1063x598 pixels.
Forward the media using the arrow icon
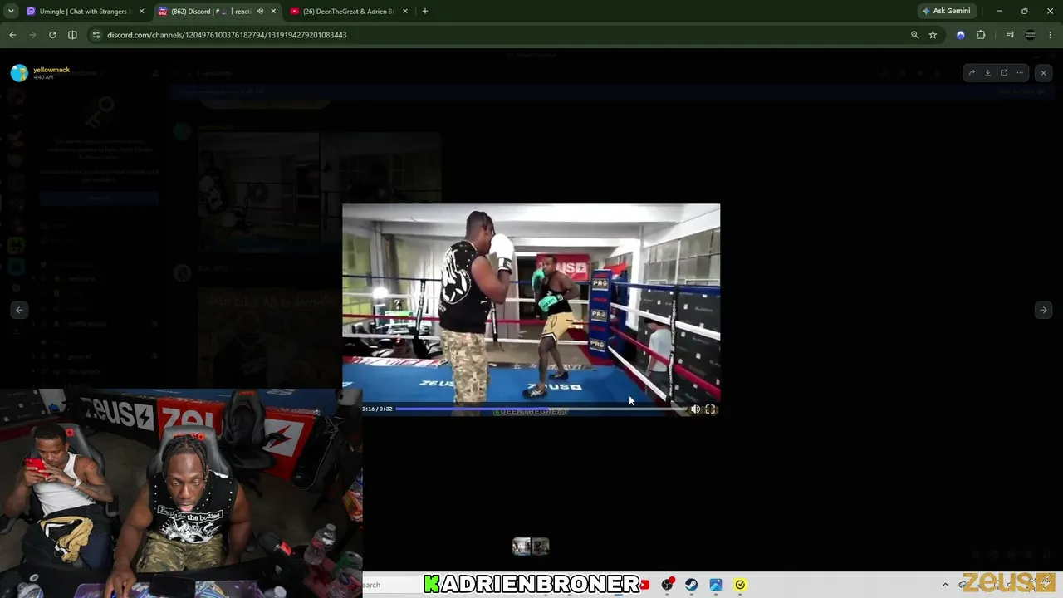[x=972, y=73]
